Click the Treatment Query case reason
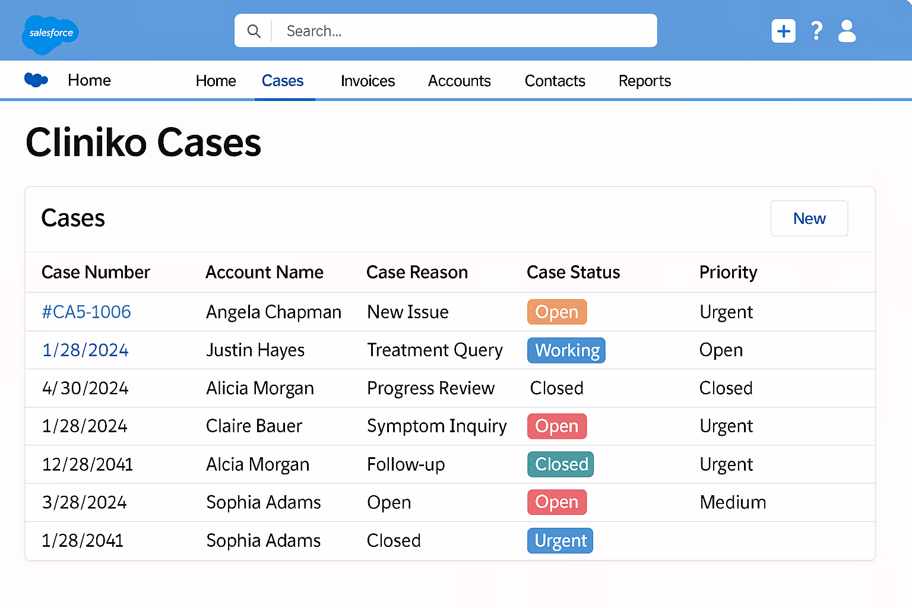The image size is (912, 608). pos(435,350)
